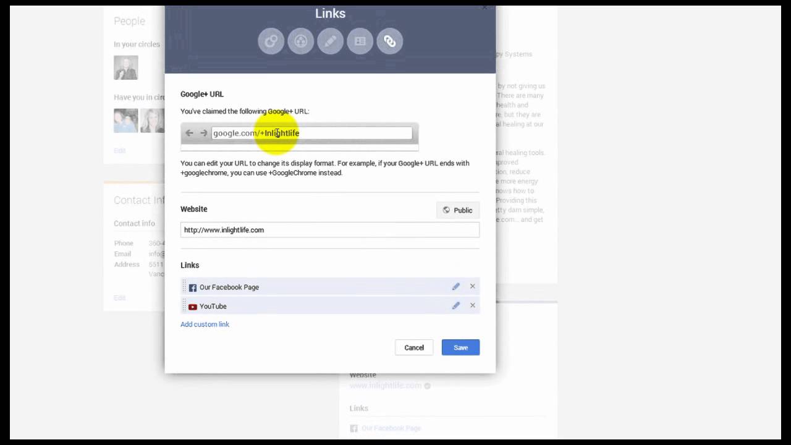Click the Website section heading
Image resolution: width=791 pixels, height=445 pixels.
(x=194, y=209)
